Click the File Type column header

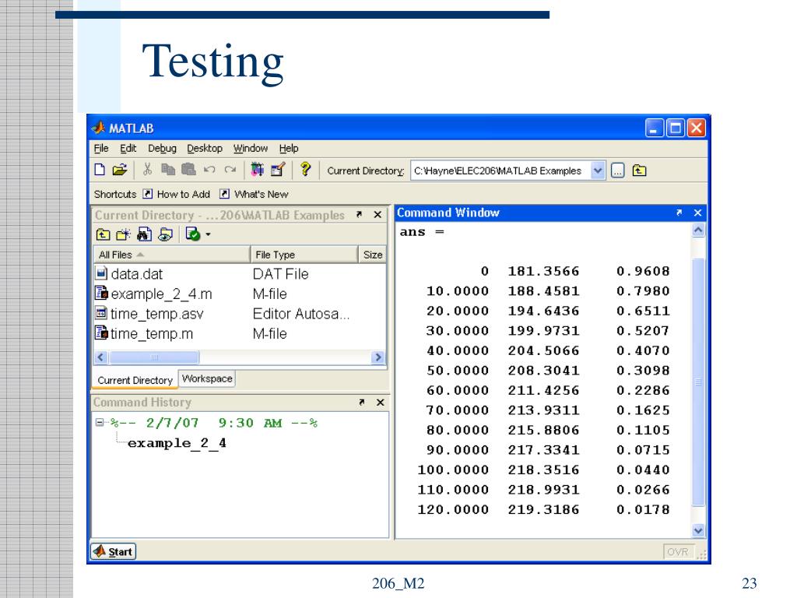pyautogui.click(x=304, y=255)
